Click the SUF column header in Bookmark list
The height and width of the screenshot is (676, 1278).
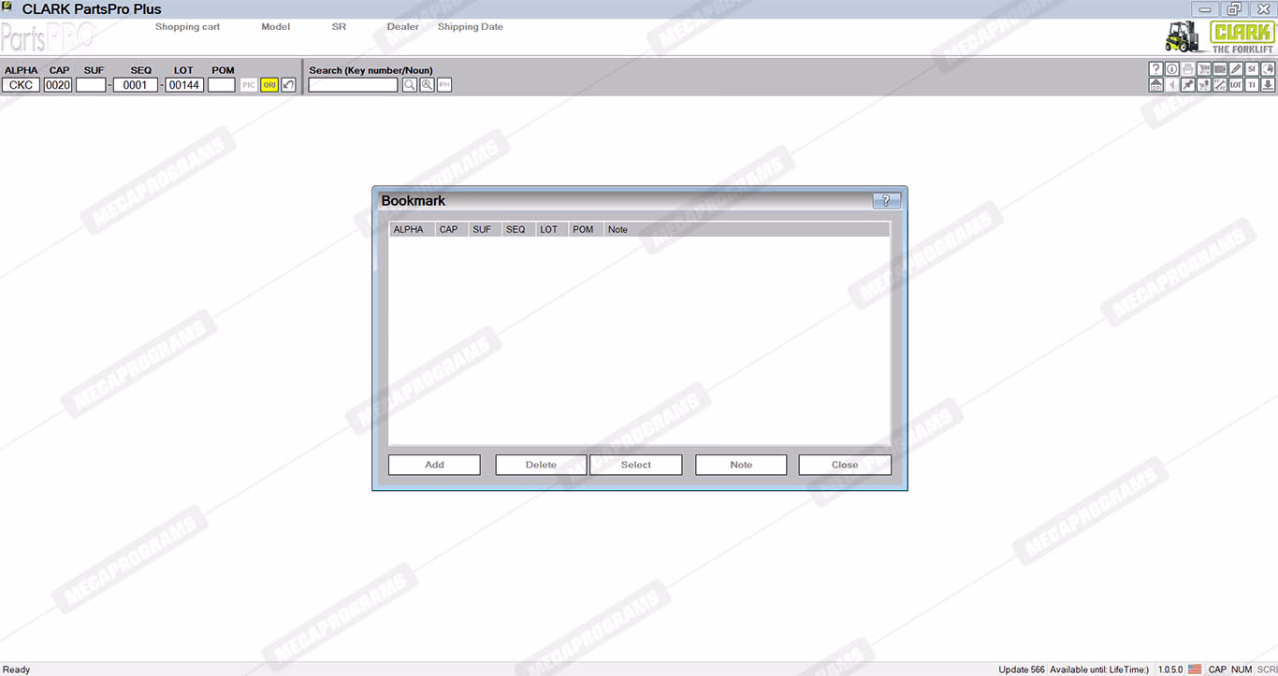485,230
